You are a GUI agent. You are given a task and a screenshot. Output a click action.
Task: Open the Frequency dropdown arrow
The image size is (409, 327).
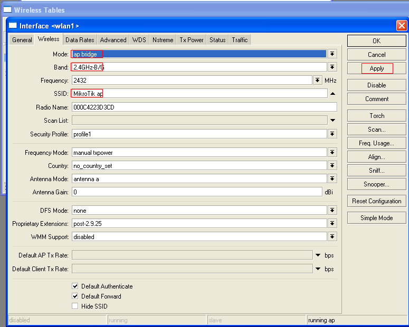coord(317,80)
